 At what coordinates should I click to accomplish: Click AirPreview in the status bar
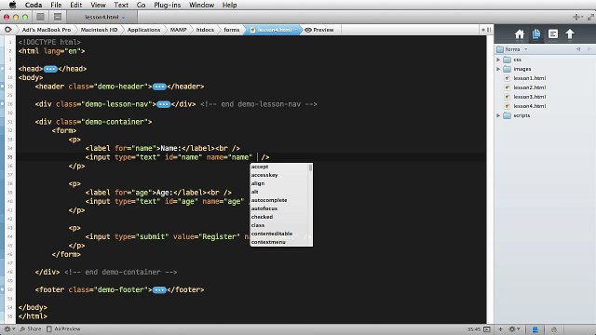pos(63,328)
